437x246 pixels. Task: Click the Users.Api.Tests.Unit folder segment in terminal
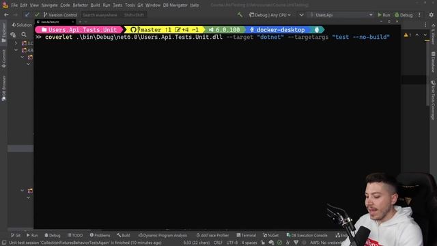pyautogui.click(x=79, y=29)
